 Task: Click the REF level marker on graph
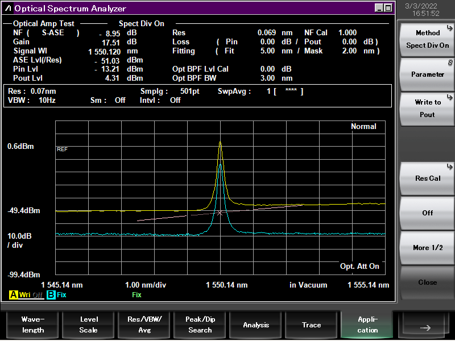click(x=62, y=149)
